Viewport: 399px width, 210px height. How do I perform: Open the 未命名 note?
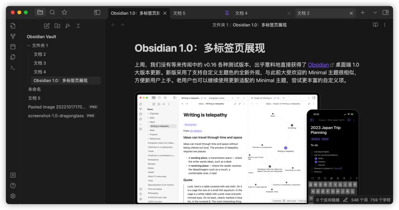[34, 90]
